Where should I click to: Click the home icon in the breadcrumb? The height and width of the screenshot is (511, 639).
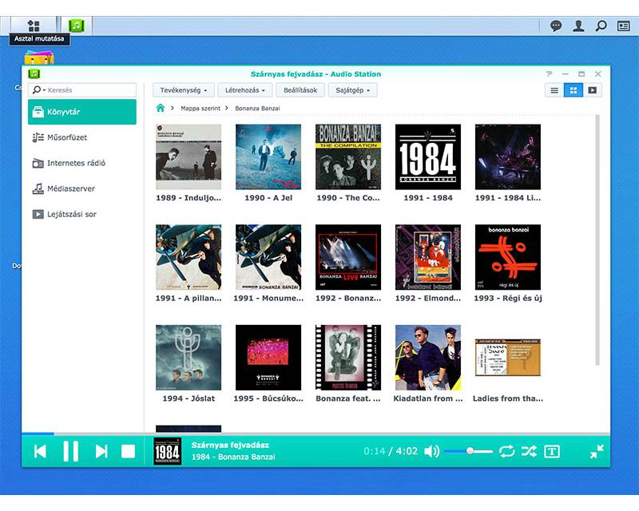(x=161, y=108)
